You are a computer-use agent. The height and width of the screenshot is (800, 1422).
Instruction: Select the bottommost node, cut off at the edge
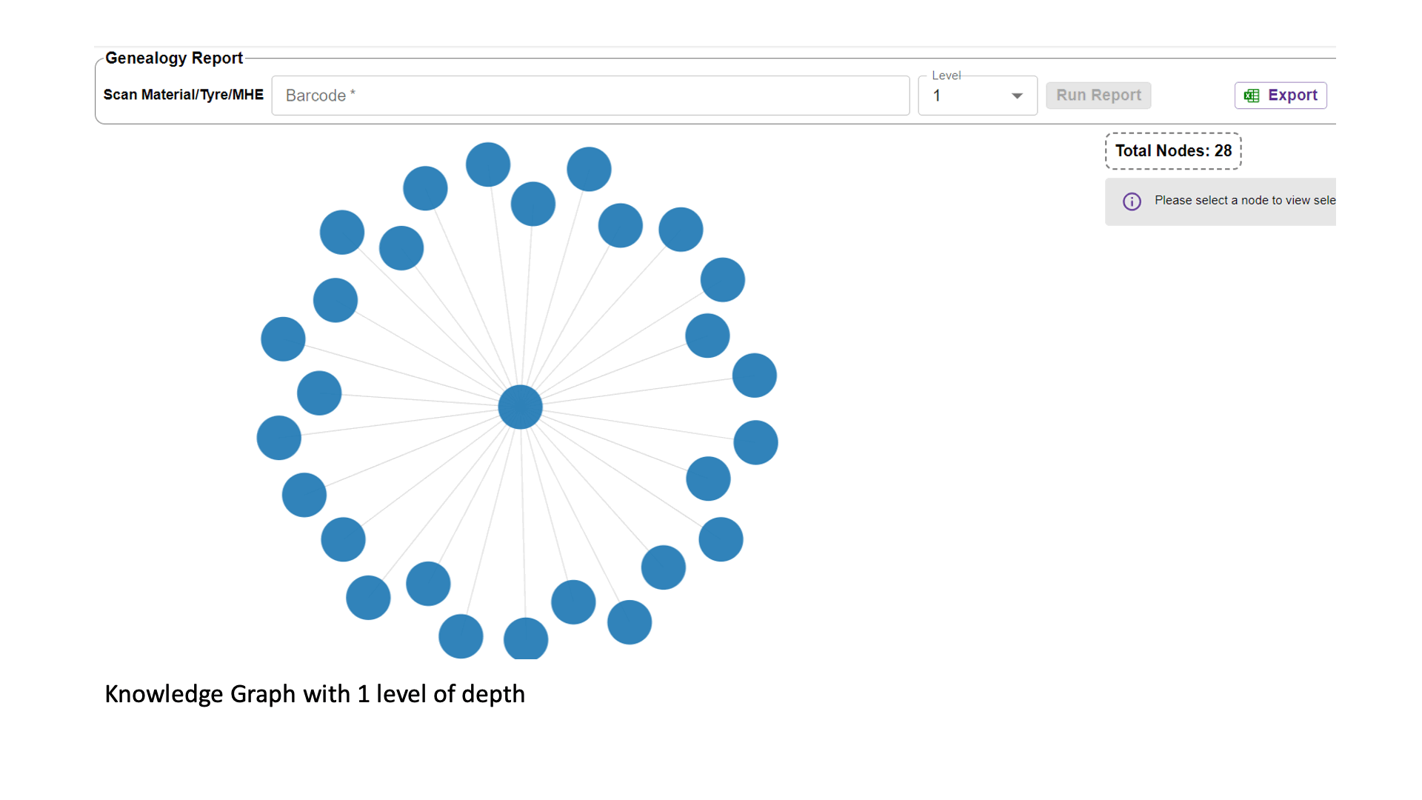point(526,639)
